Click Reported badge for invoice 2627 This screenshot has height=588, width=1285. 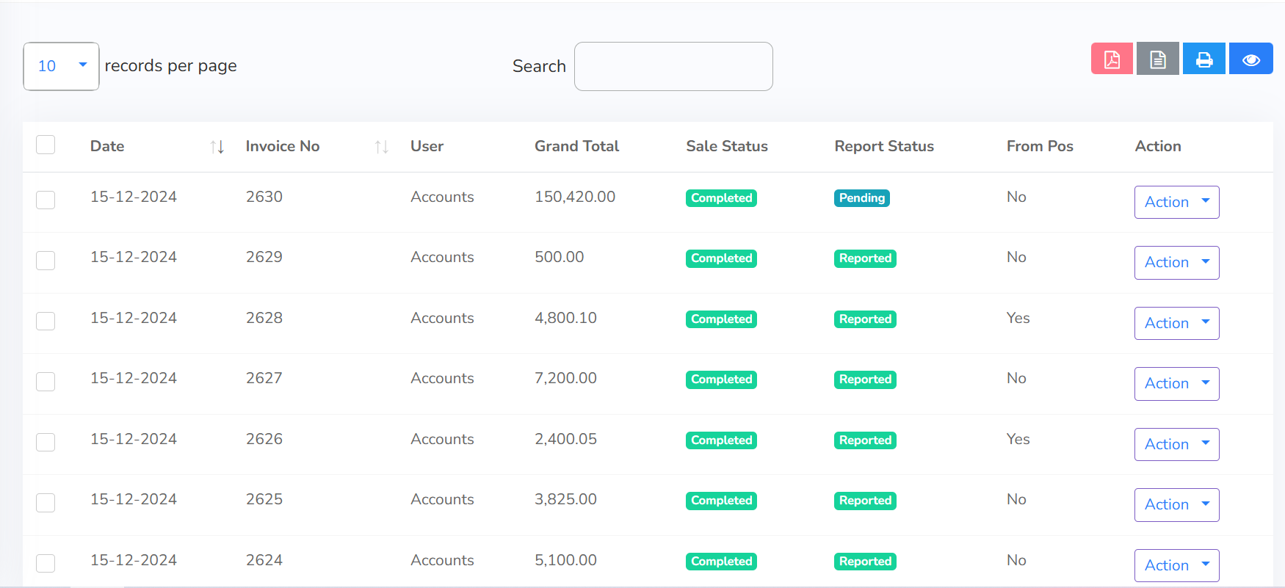point(865,380)
